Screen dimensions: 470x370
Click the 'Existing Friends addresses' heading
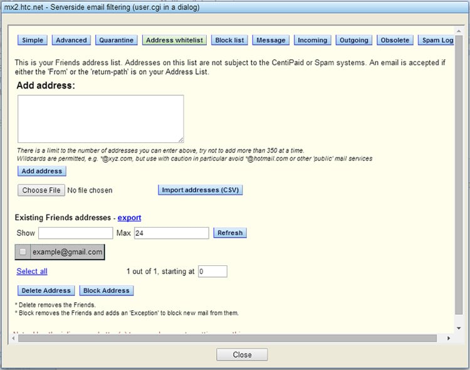(x=63, y=218)
